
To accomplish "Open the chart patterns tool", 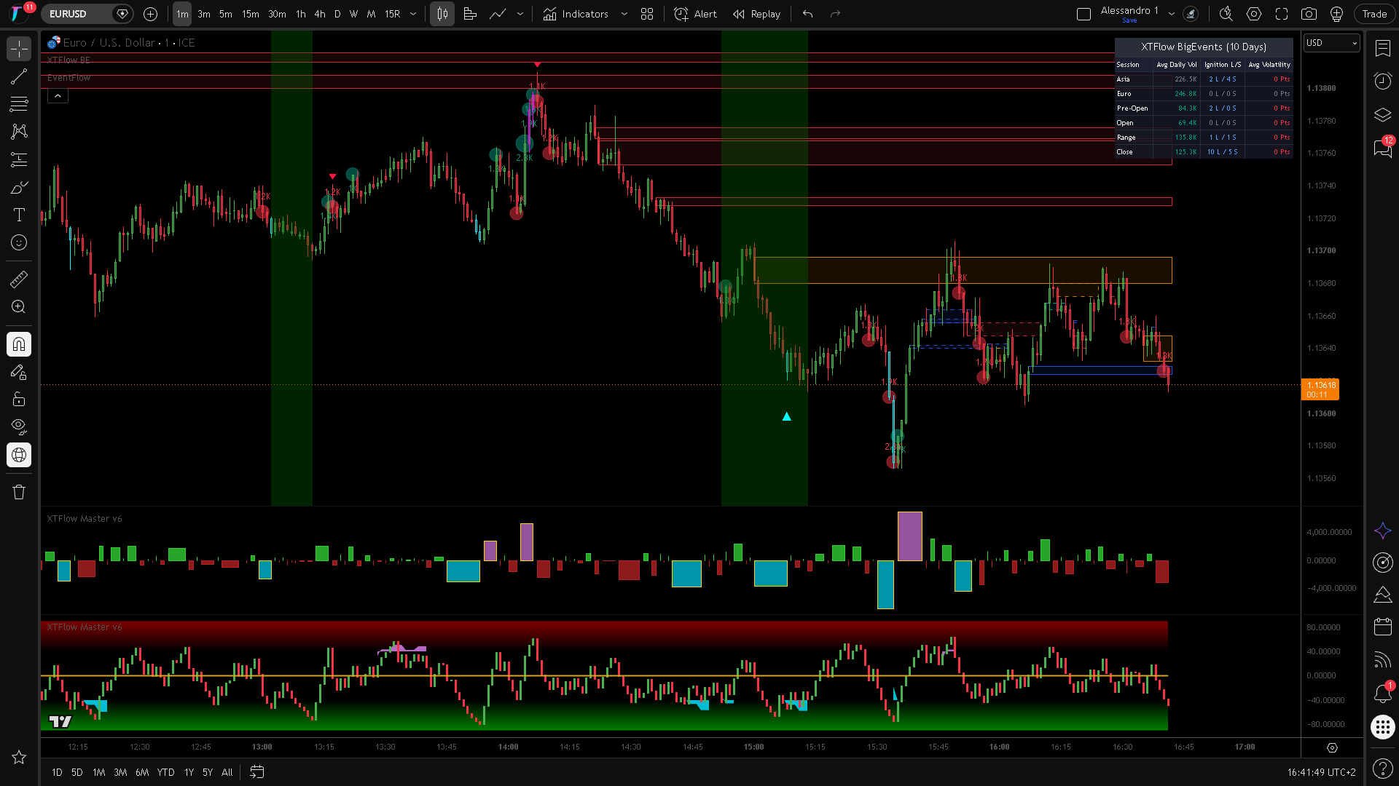I will click(19, 132).
